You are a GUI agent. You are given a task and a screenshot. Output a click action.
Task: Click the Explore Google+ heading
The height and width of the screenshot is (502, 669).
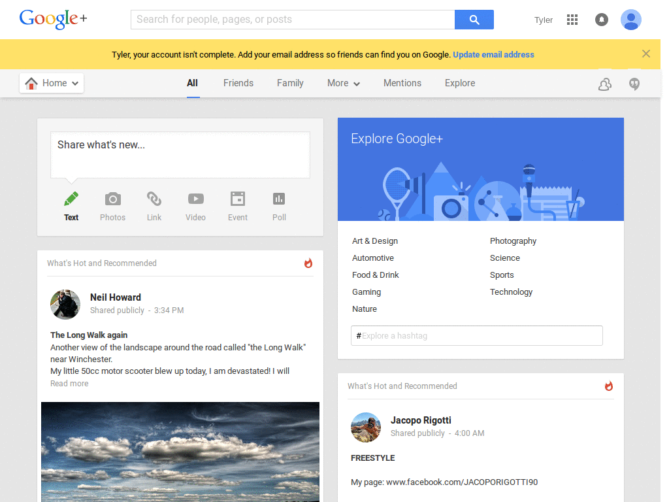(397, 139)
